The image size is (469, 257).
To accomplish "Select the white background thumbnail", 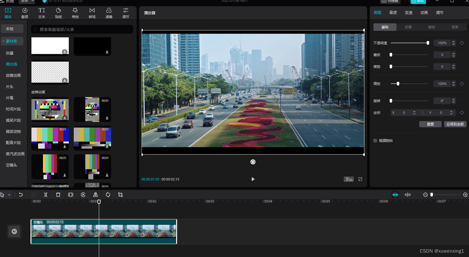I will pos(50,46).
